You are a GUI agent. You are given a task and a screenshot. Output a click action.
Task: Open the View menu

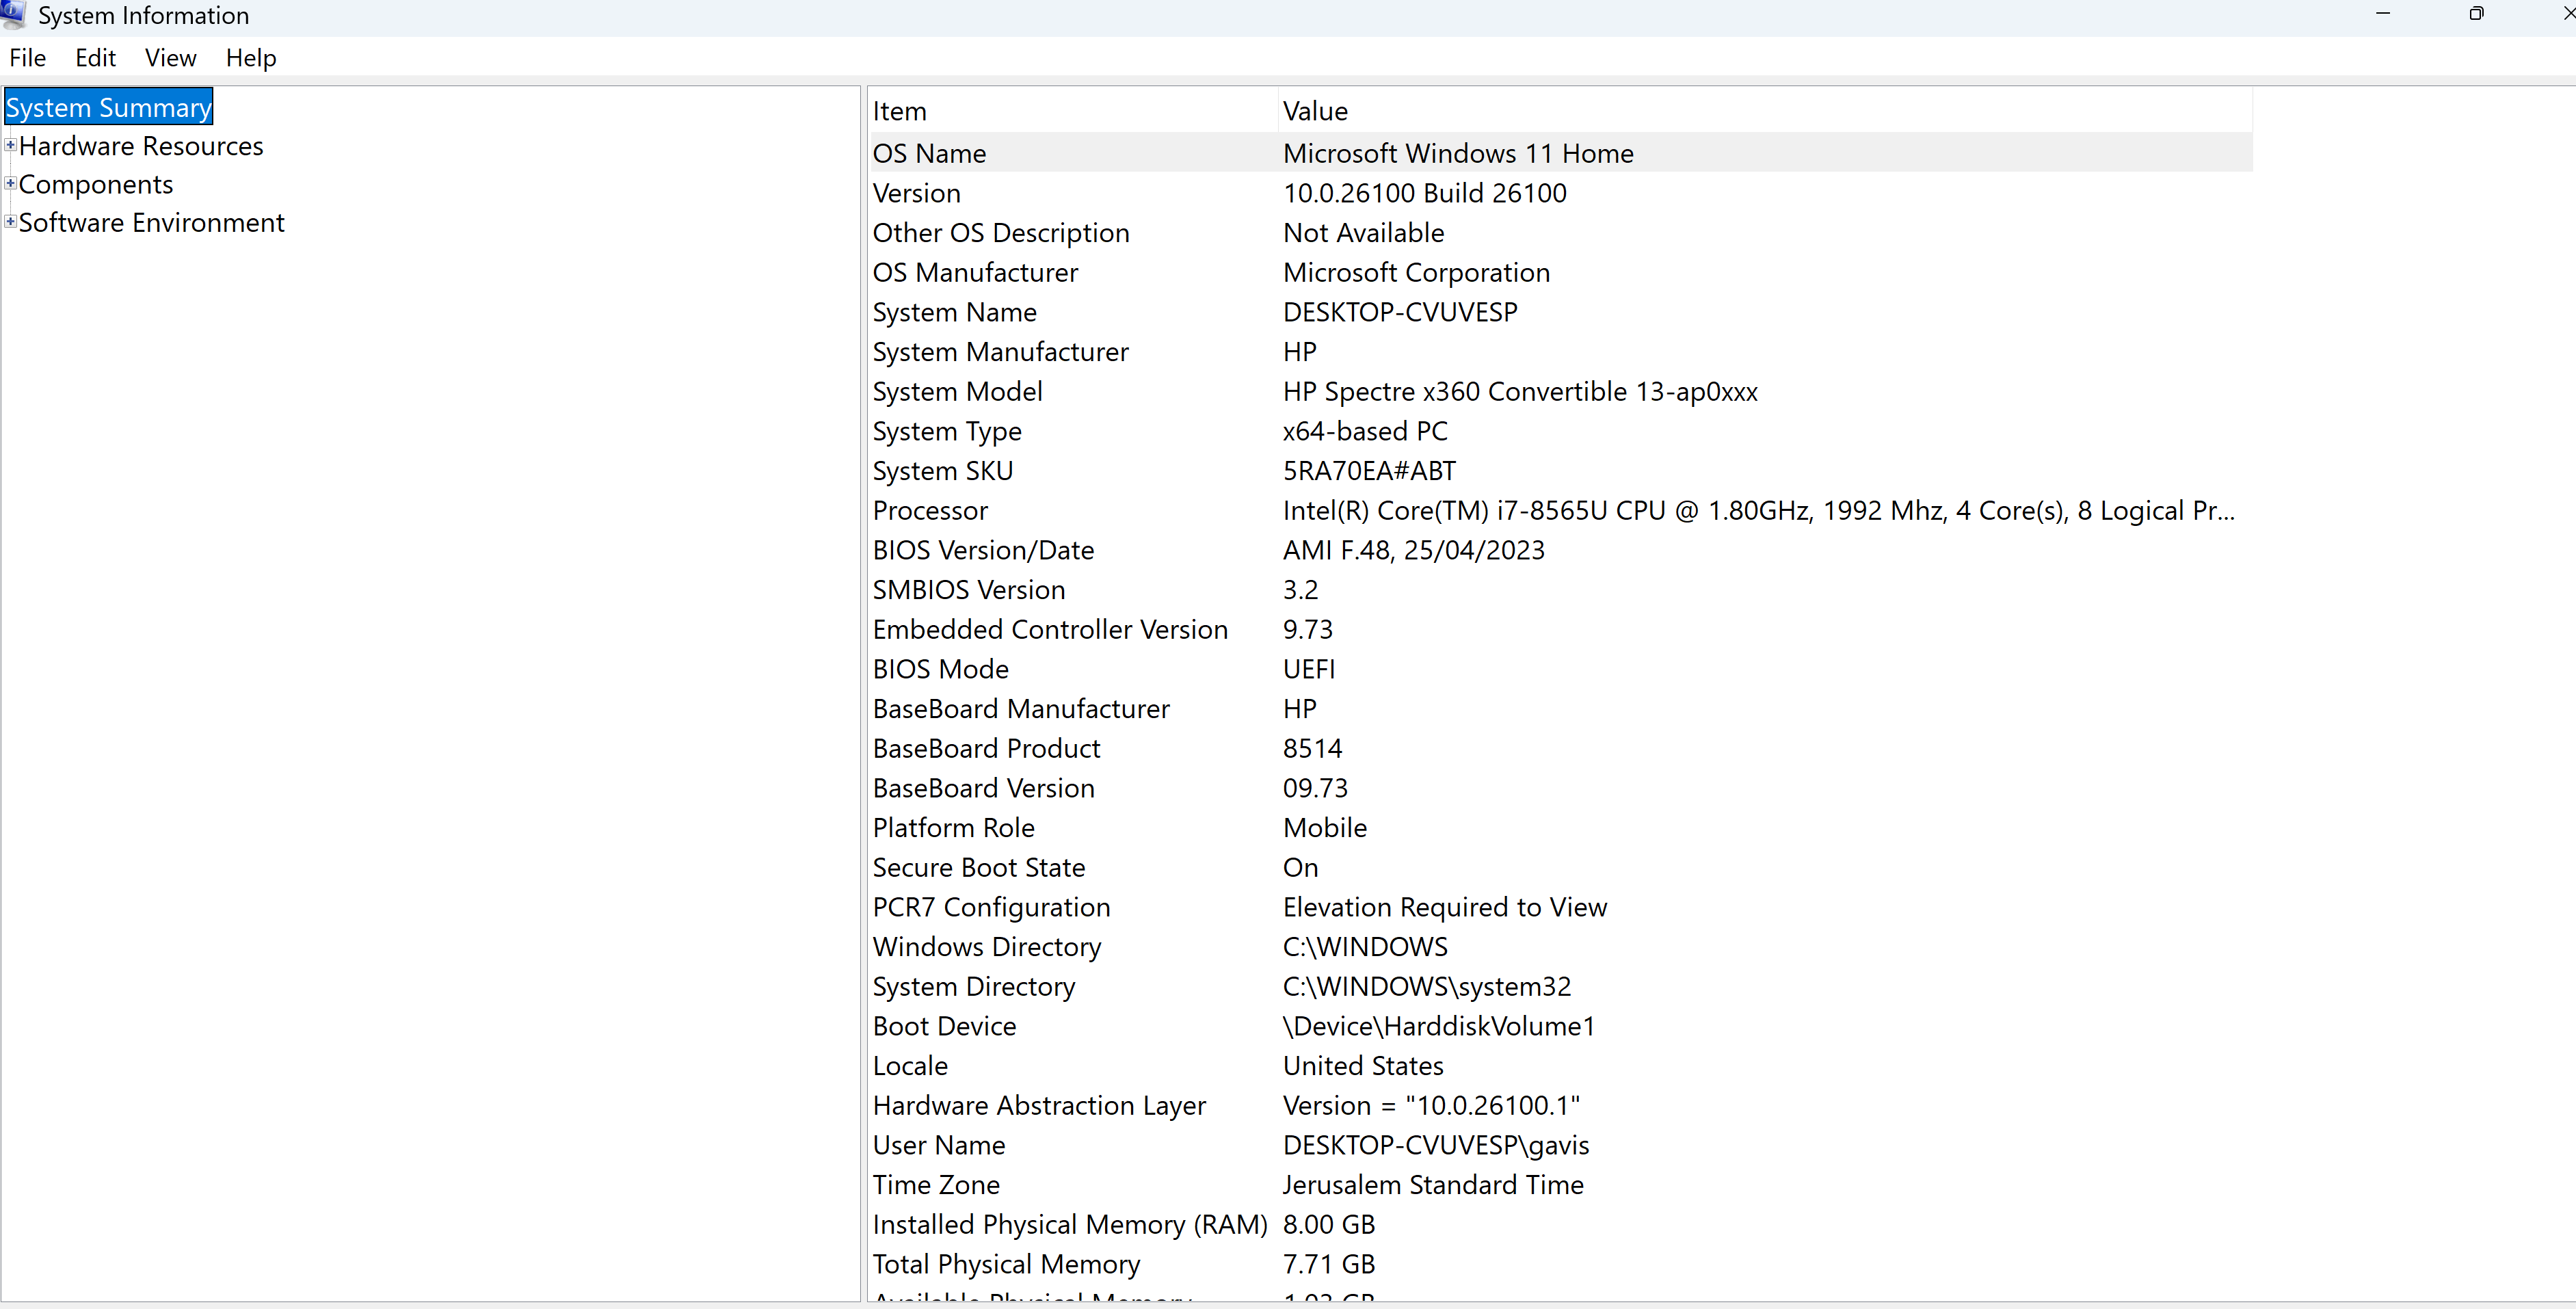click(170, 58)
